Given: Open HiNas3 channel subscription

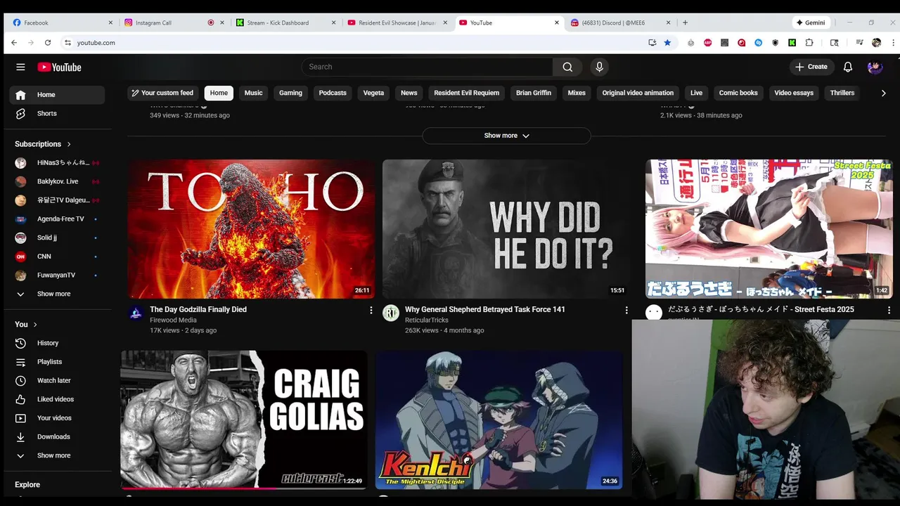Looking at the screenshot, I should (57, 163).
